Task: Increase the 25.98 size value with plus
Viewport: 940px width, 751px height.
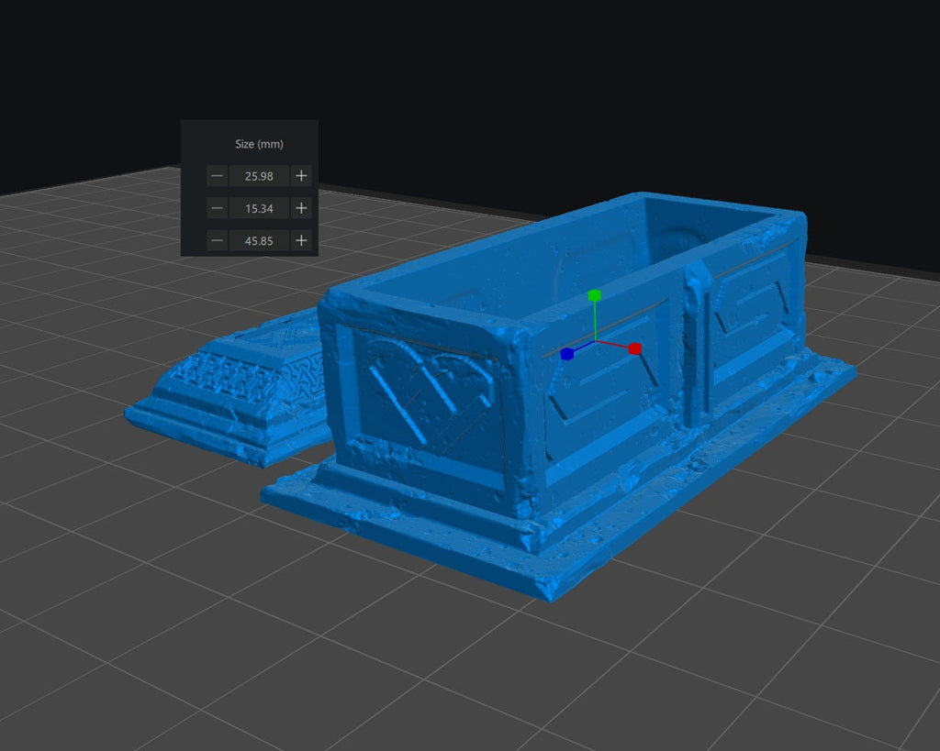Action: [301, 176]
